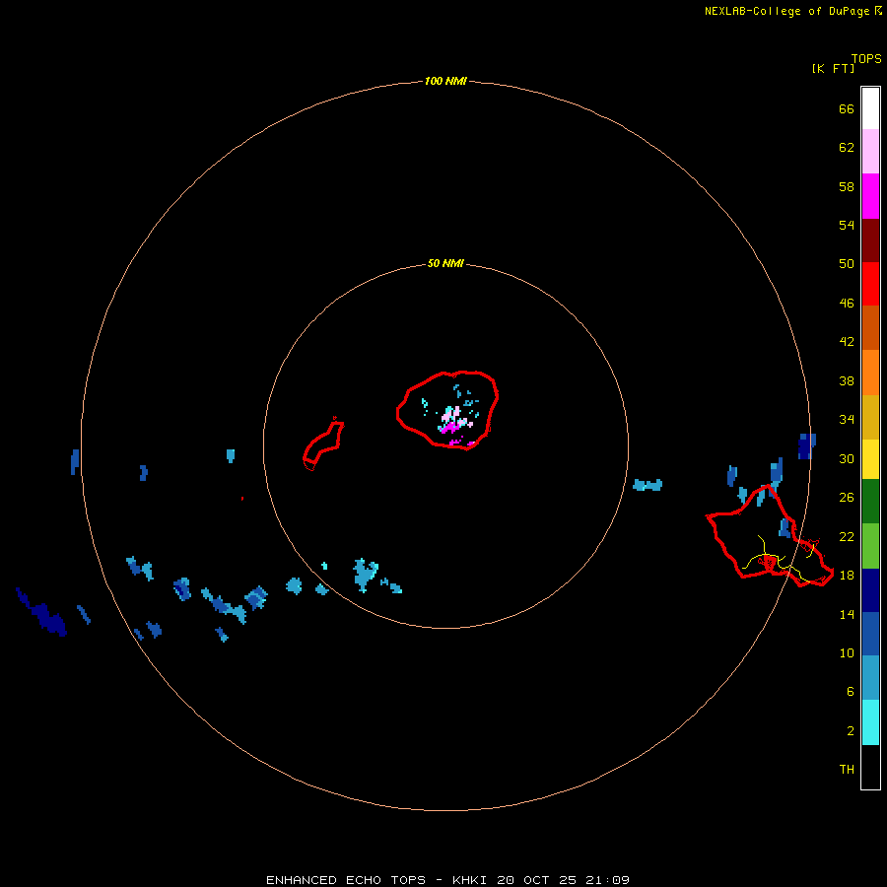
Task: Click the yellow 30 kft legend swatch
Action: point(870,459)
